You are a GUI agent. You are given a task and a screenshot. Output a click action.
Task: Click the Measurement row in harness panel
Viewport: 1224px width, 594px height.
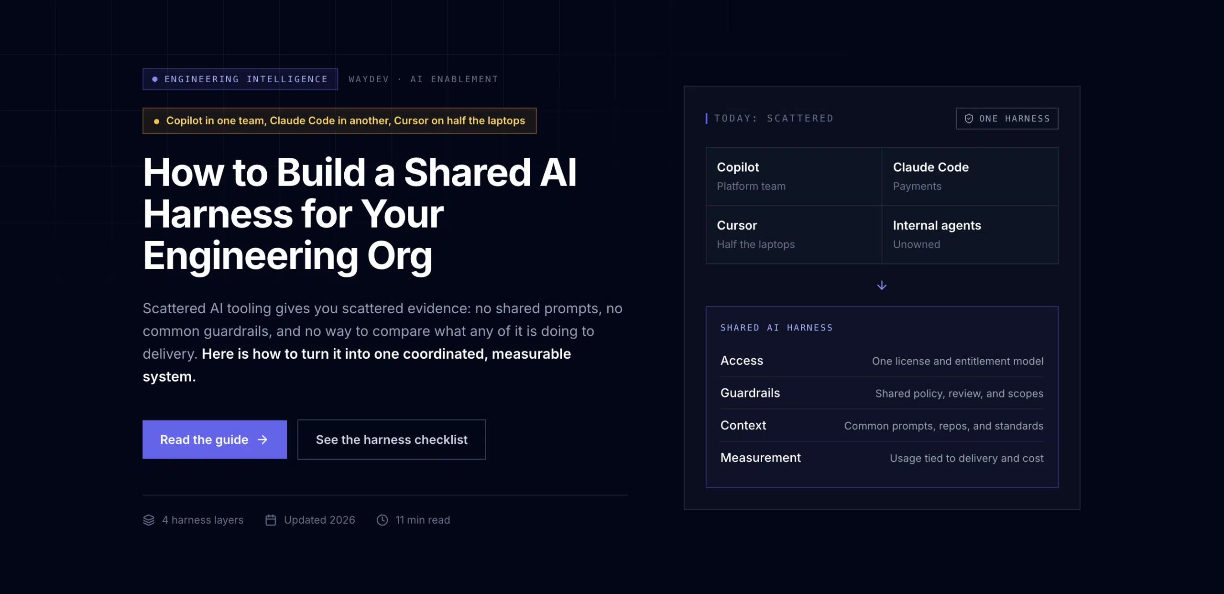tap(882, 458)
